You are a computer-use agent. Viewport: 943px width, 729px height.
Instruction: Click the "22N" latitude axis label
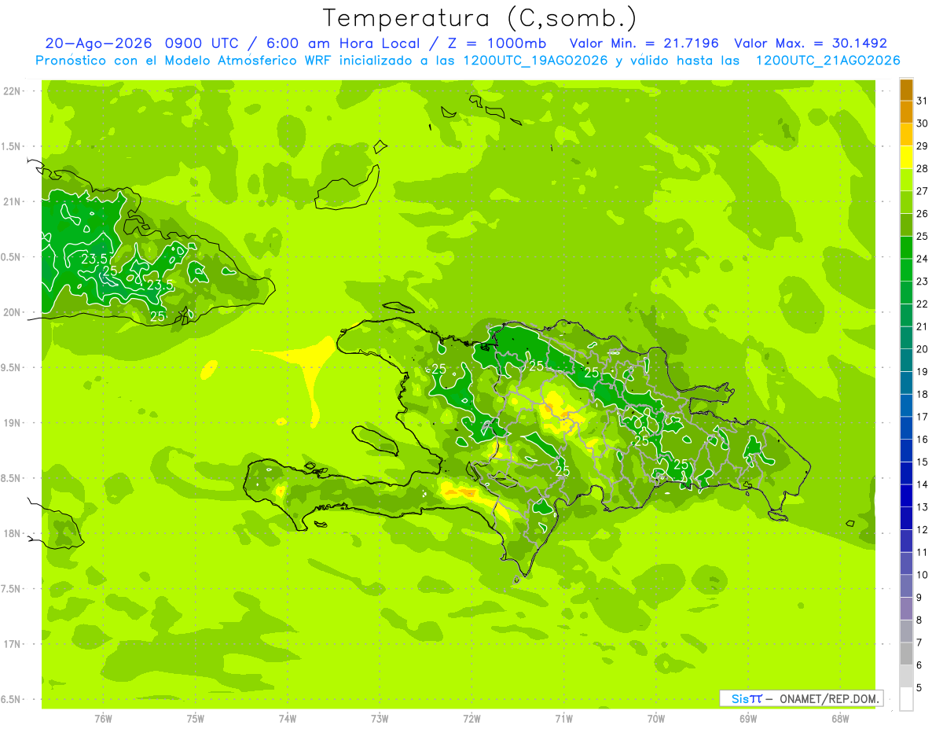pyautogui.click(x=13, y=91)
